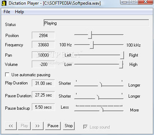
Task: Click the Volume value field -200
Action: tap(43, 64)
